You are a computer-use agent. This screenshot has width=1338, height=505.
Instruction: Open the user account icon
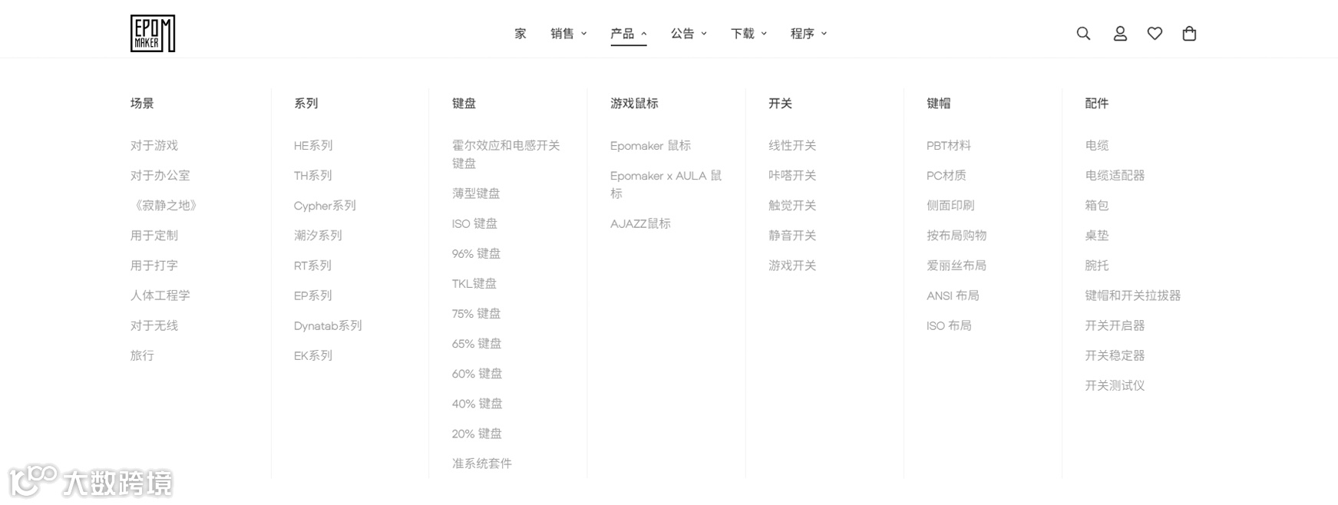point(1120,34)
